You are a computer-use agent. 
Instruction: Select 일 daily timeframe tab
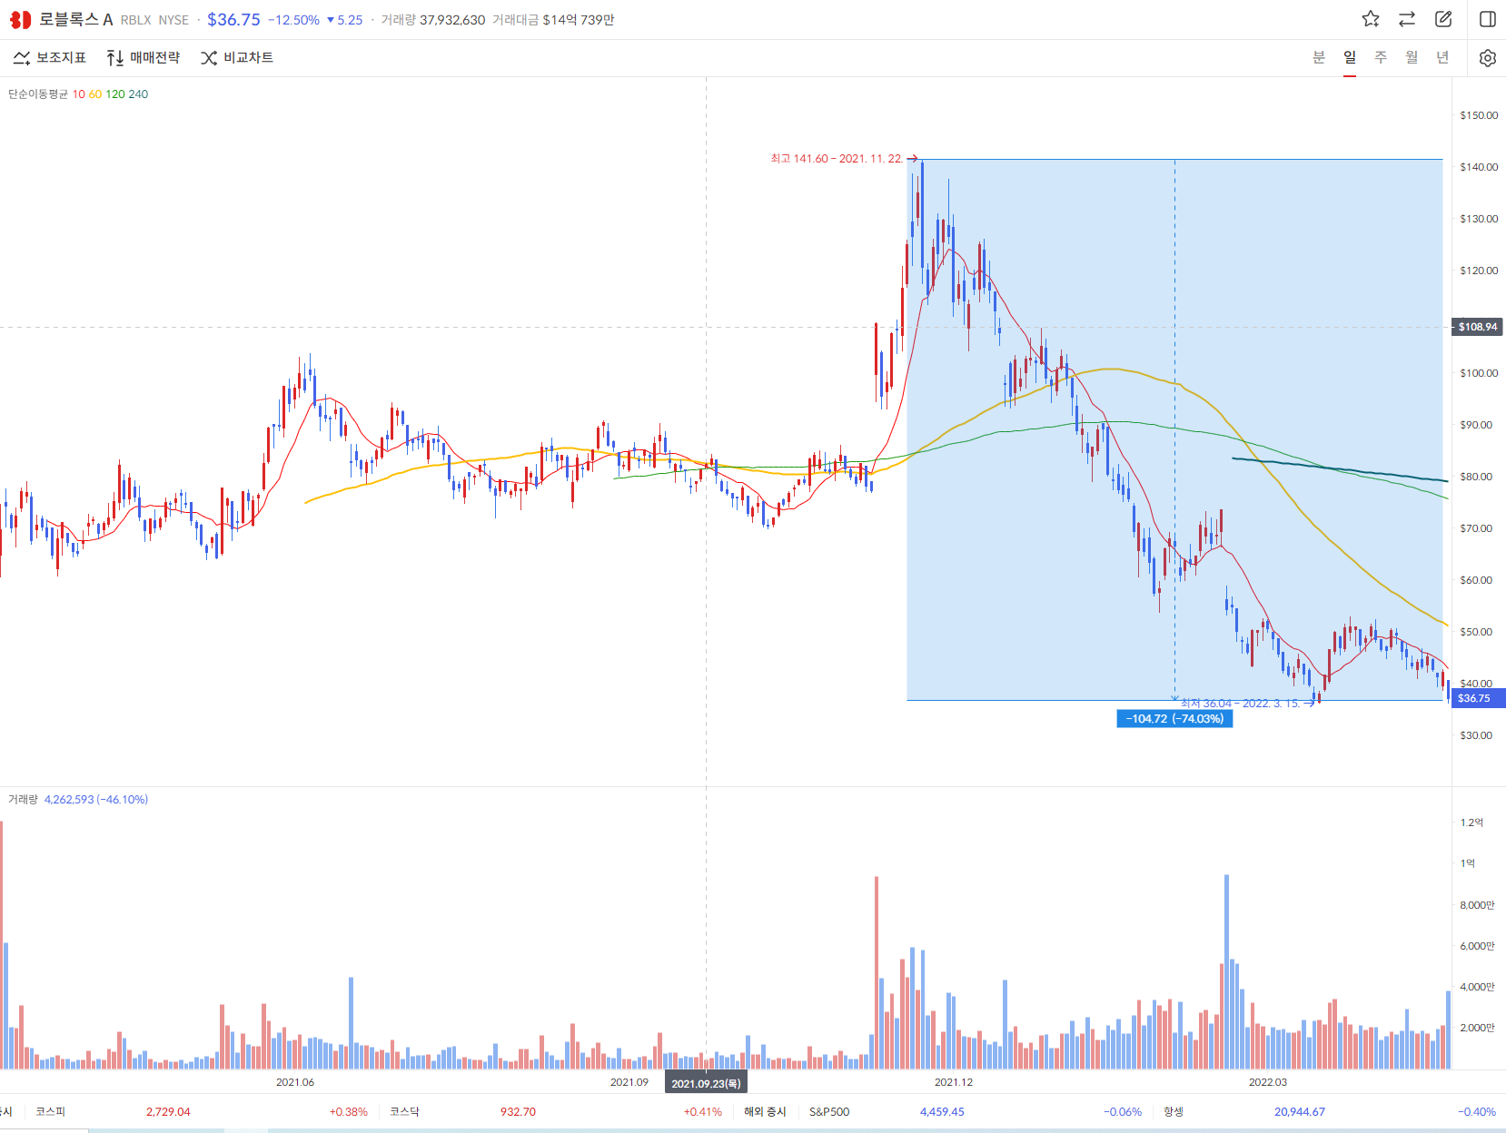click(x=1350, y=57)
